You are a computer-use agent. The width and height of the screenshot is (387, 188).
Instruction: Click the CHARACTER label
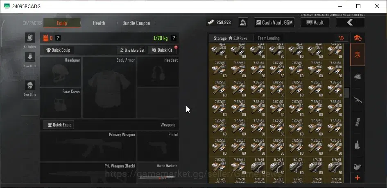click(33, 23)
